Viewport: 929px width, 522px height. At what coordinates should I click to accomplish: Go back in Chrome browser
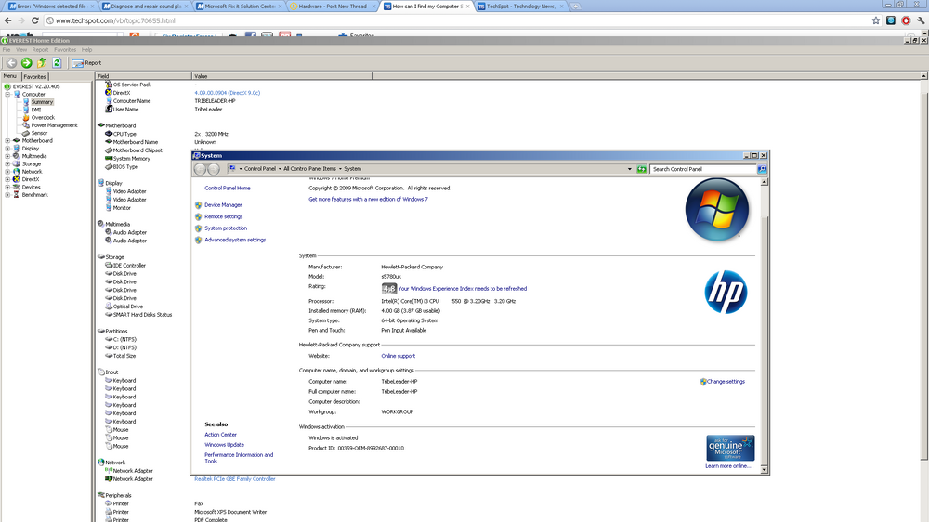pos(7,20)
